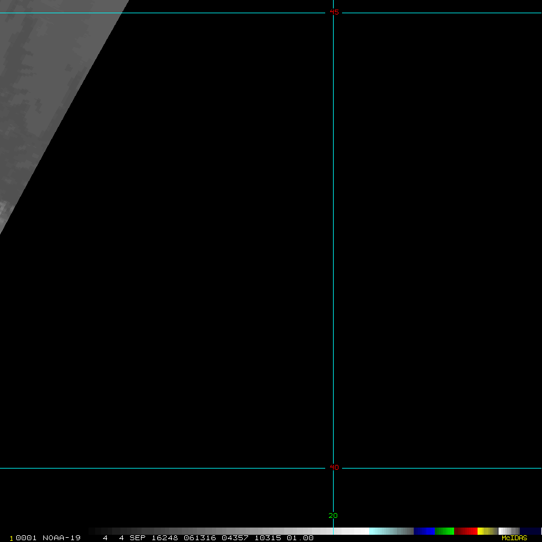Click the 0001 frame number text
Viewport: 542px width, 542px height.
click(x=26, y=538)
